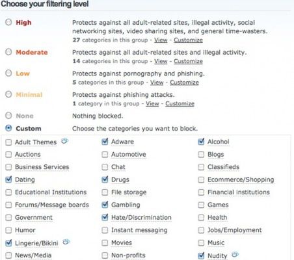
Task: Uncheck the Gambling checkbox
Action: point(105,205)
